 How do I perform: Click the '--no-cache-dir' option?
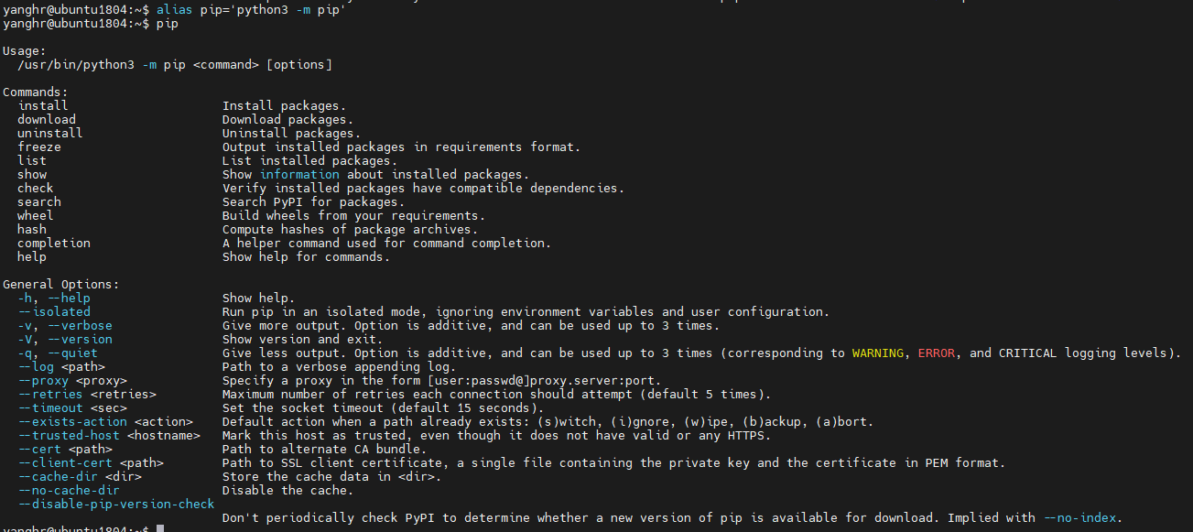pos(69,490)
